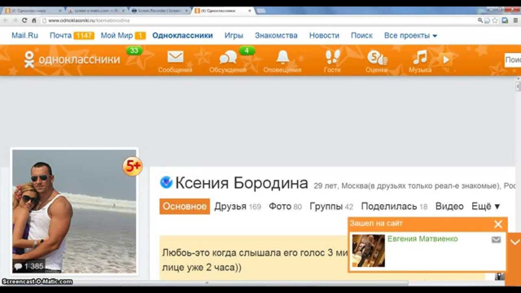Open the Друзья 169 tab
Viewport: 521px width, 293px height.
238,206
